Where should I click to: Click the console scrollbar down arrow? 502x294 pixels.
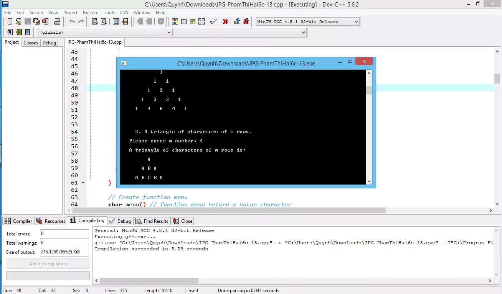(369, 181)
